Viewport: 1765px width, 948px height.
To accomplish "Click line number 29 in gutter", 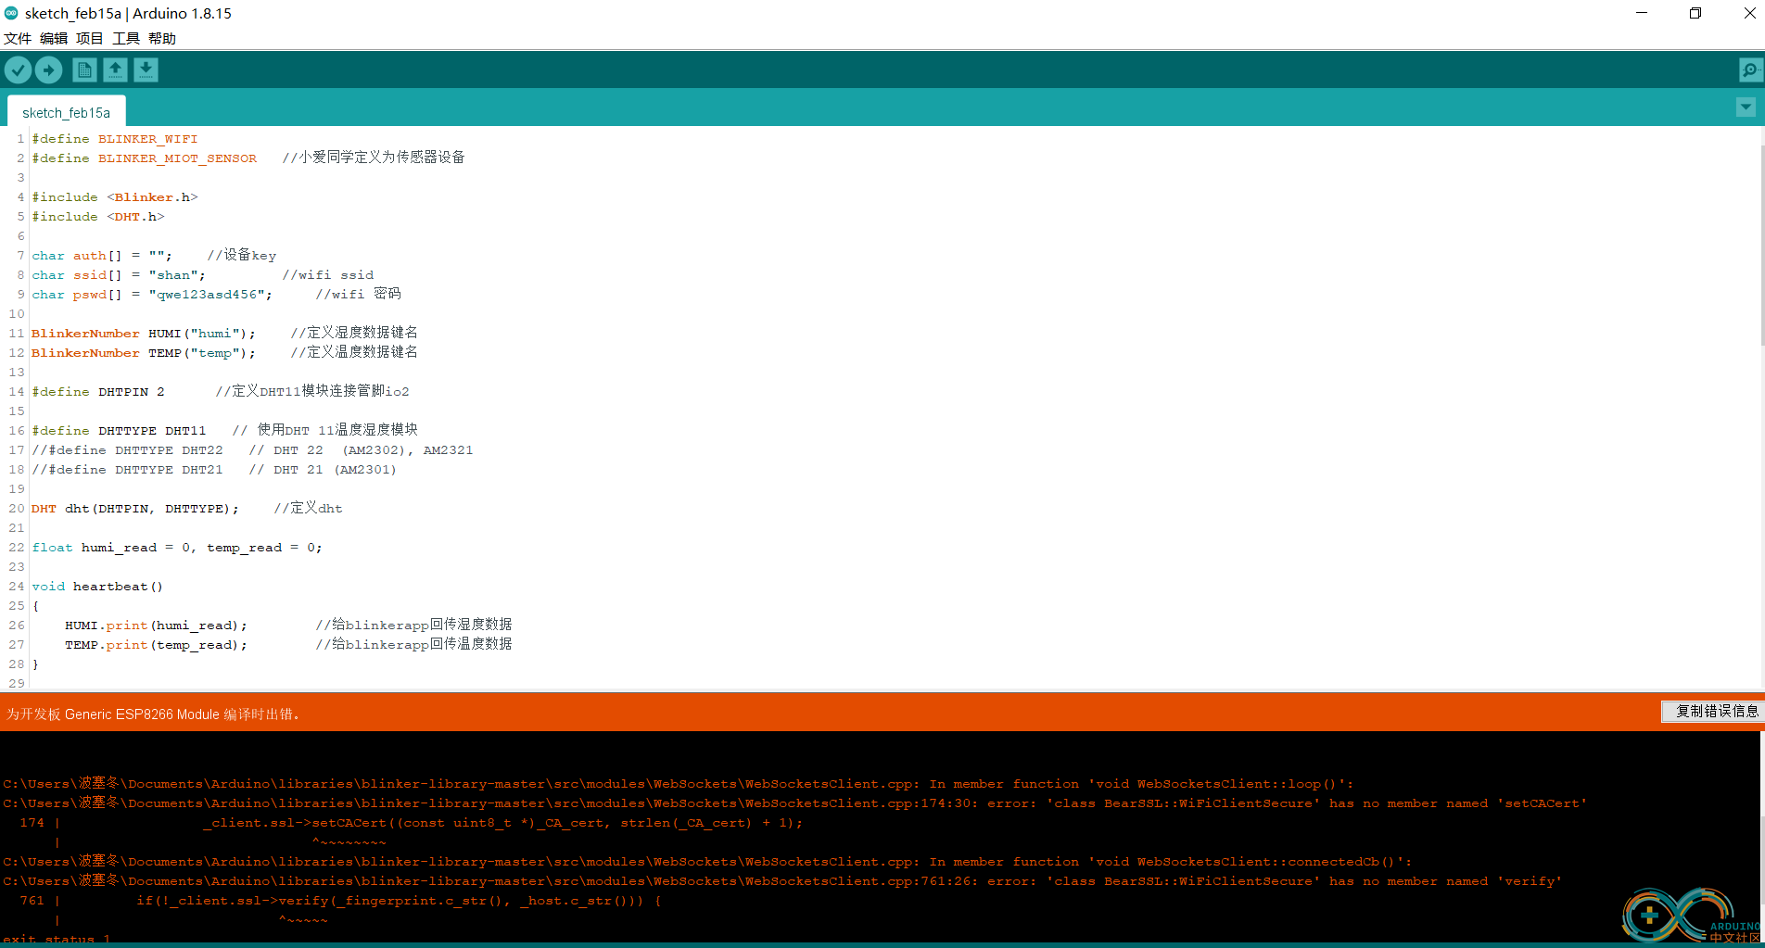I will click(x=17, y=684).
